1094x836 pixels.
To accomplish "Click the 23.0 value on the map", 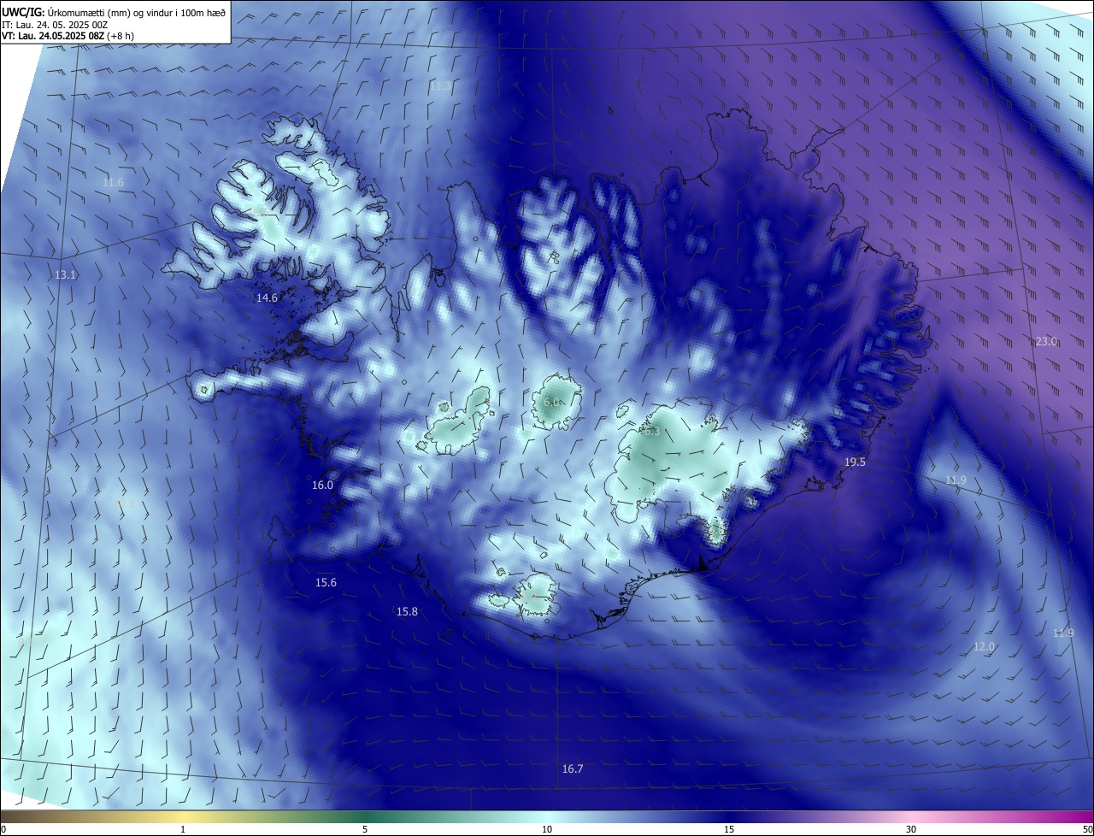I will [x=1046, y=342].
